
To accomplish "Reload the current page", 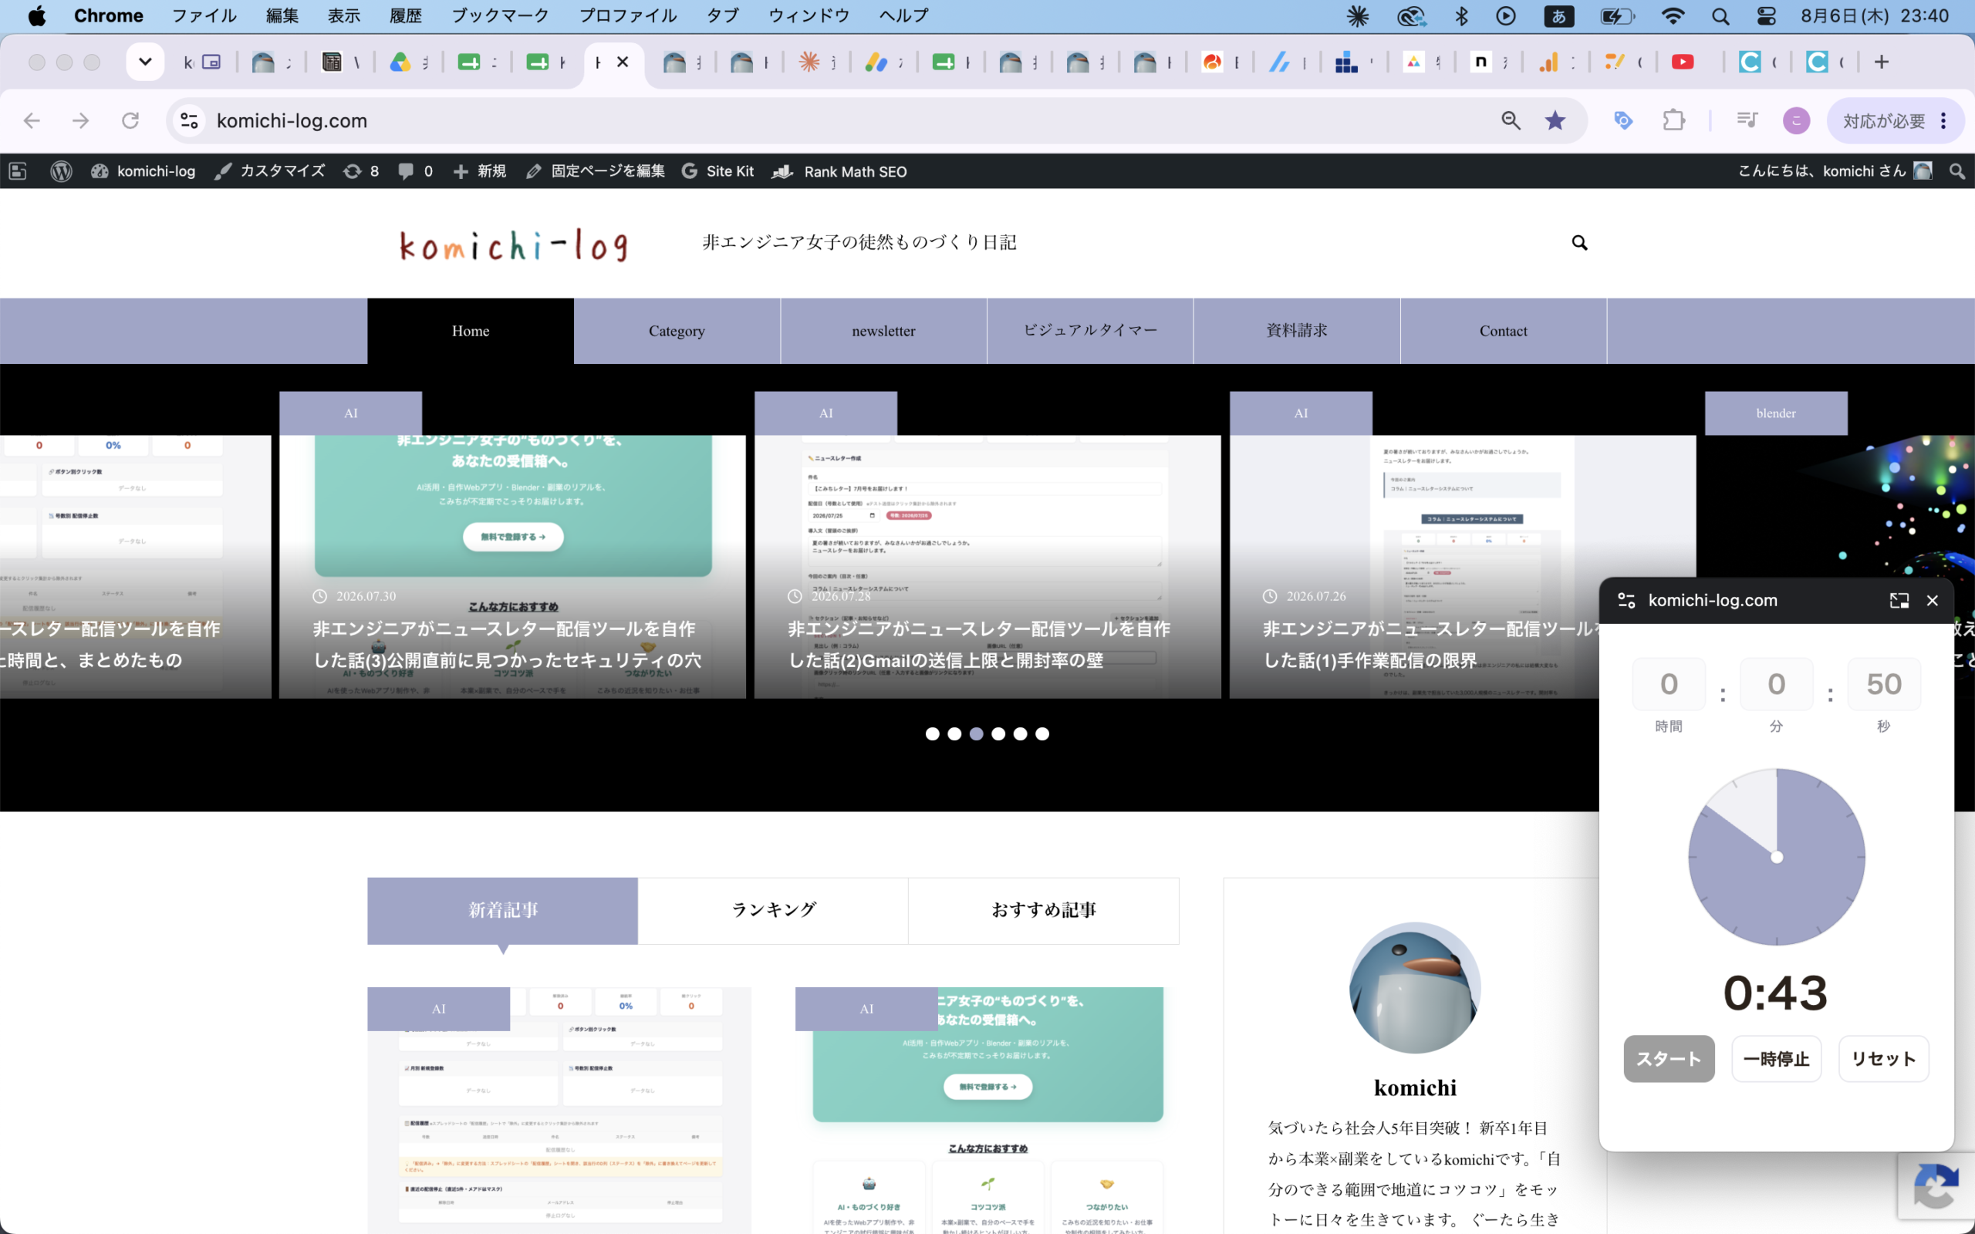I will click(x=130, y=121).
